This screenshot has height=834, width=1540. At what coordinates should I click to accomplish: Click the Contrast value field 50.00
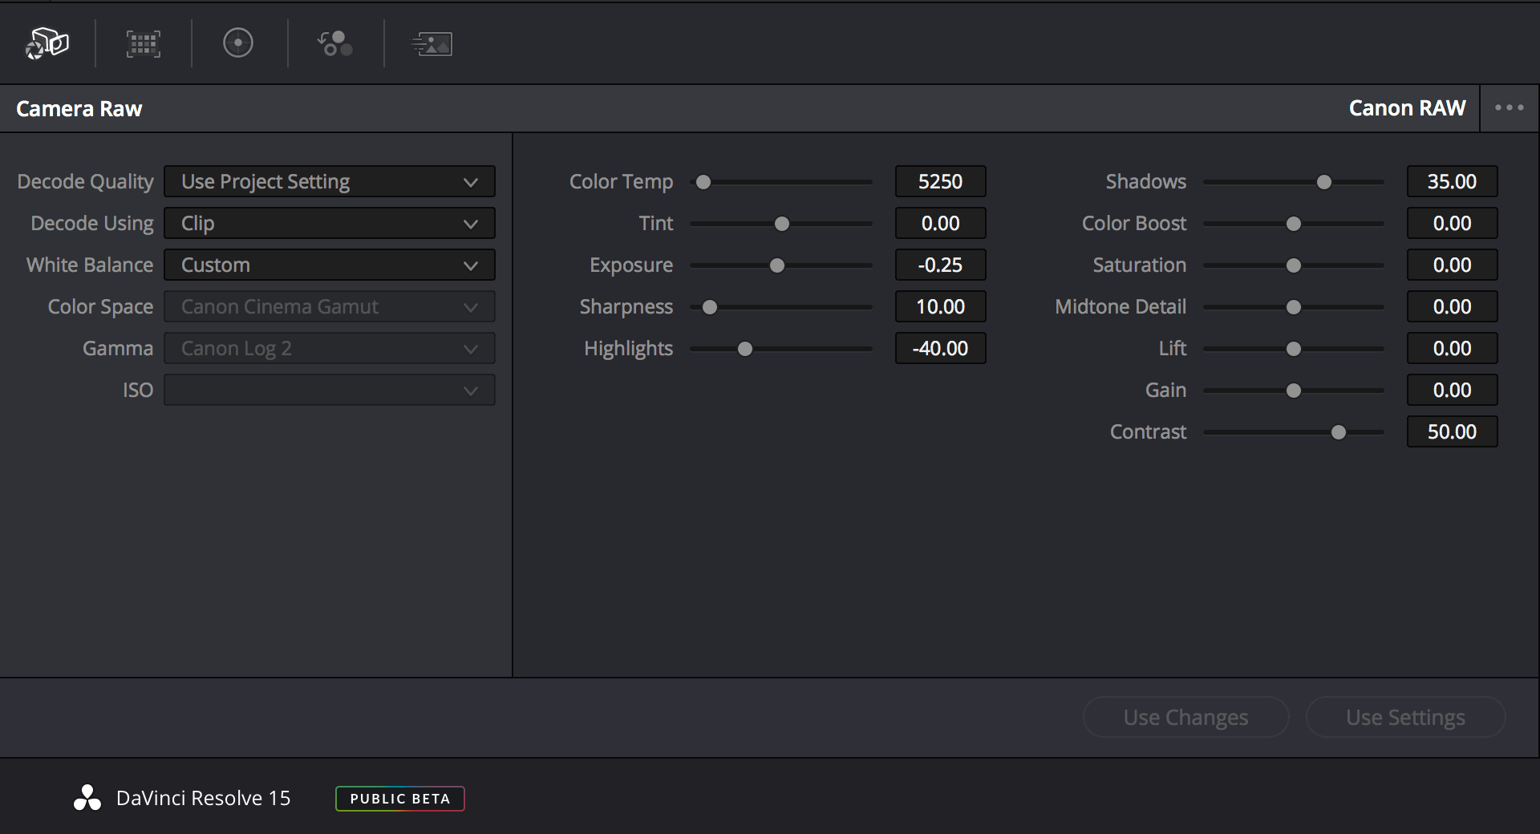coord(1453,431)
